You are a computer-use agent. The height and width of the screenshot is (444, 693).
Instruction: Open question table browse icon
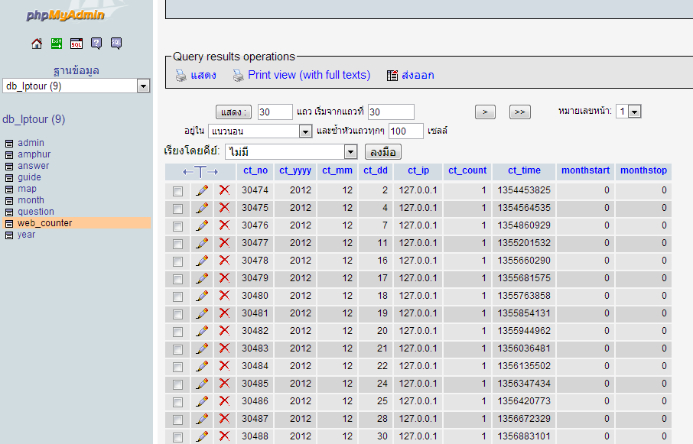(x=9, y=212)
